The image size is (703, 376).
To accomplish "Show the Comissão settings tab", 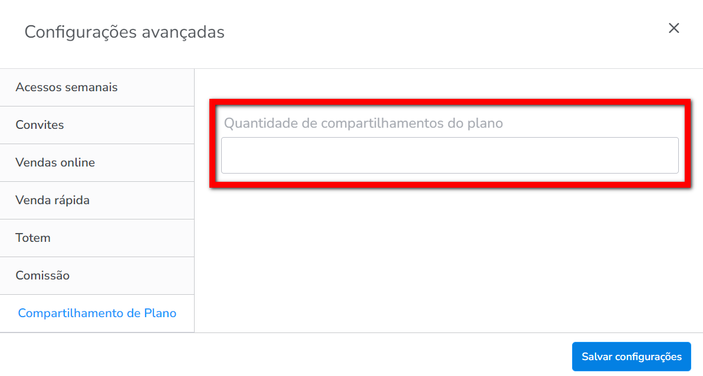I will [x=42, y=275].
